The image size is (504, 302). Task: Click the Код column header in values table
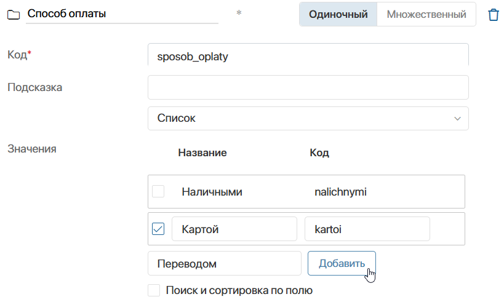(x=319, y=153)
